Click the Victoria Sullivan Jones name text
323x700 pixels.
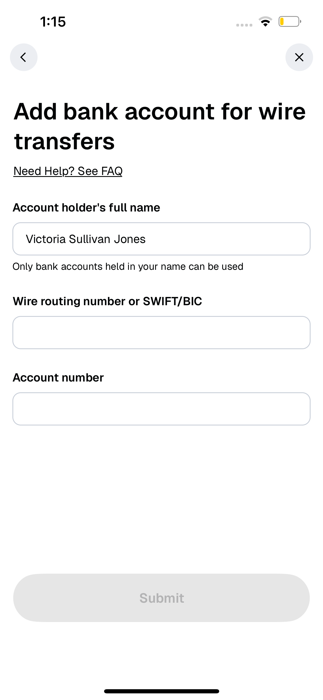[x=86, y=239]
